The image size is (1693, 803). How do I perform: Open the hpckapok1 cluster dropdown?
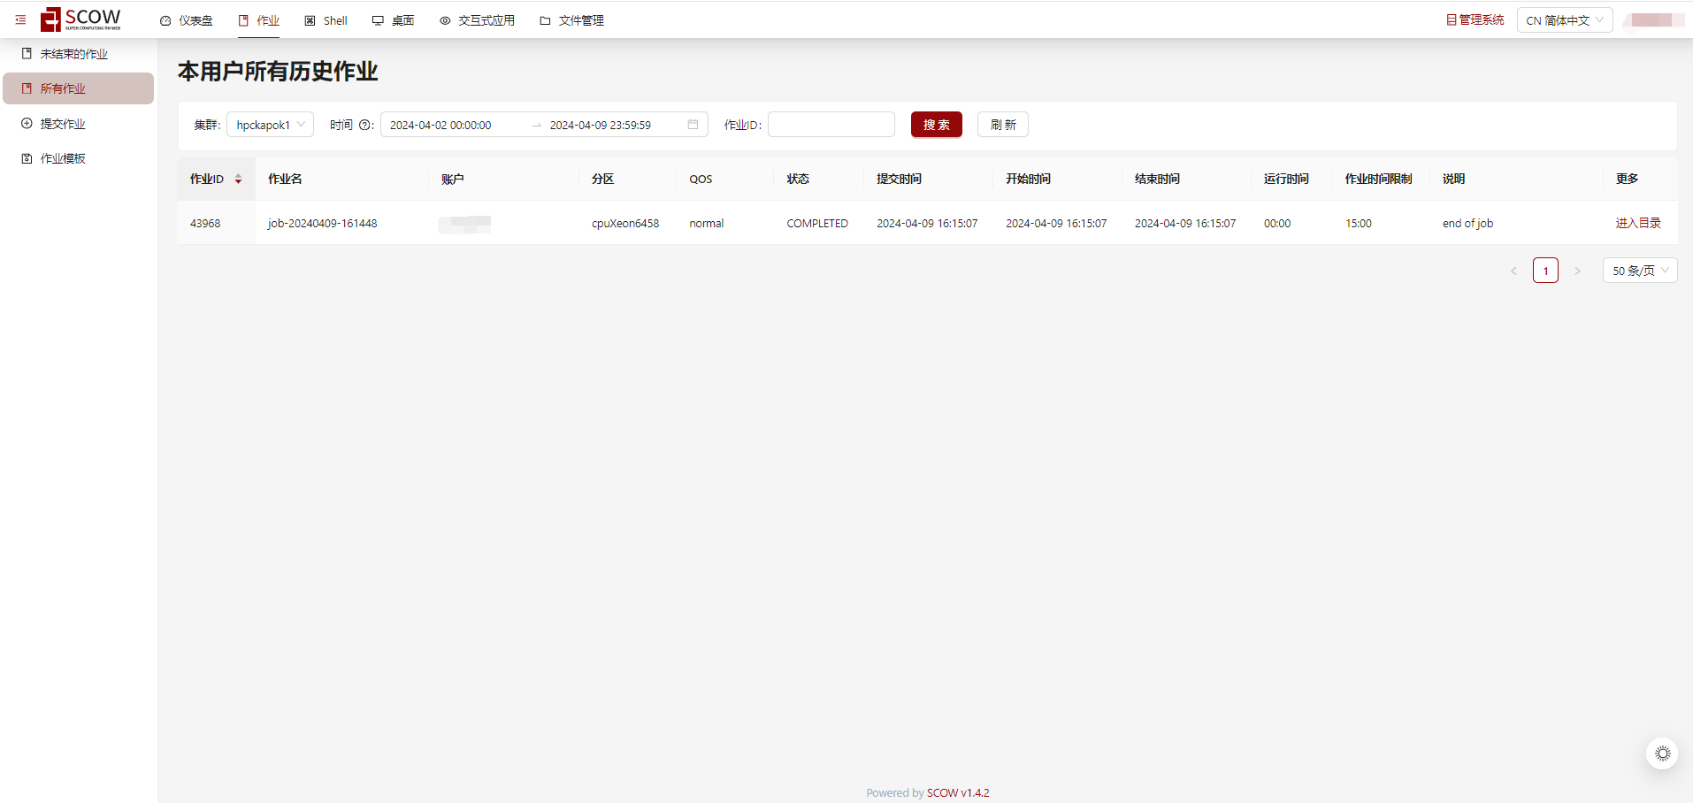[x=270, y=125]
